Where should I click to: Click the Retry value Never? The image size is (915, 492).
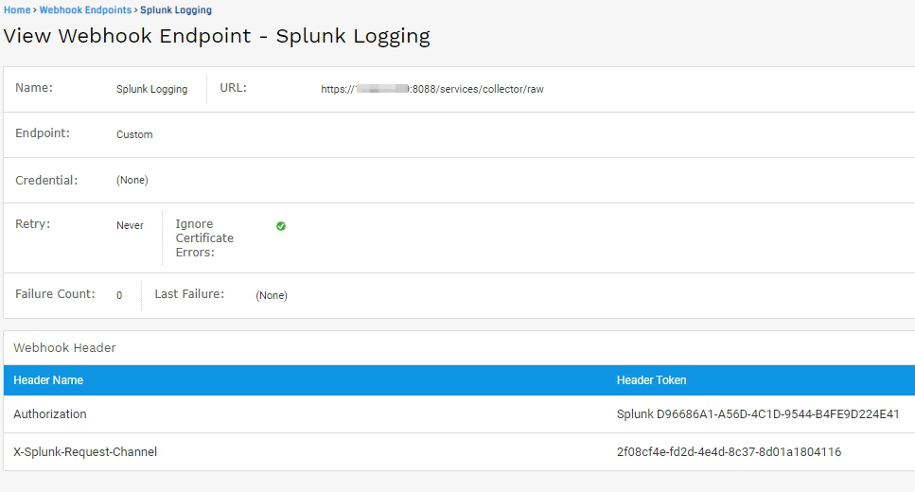tap(130, 225)
